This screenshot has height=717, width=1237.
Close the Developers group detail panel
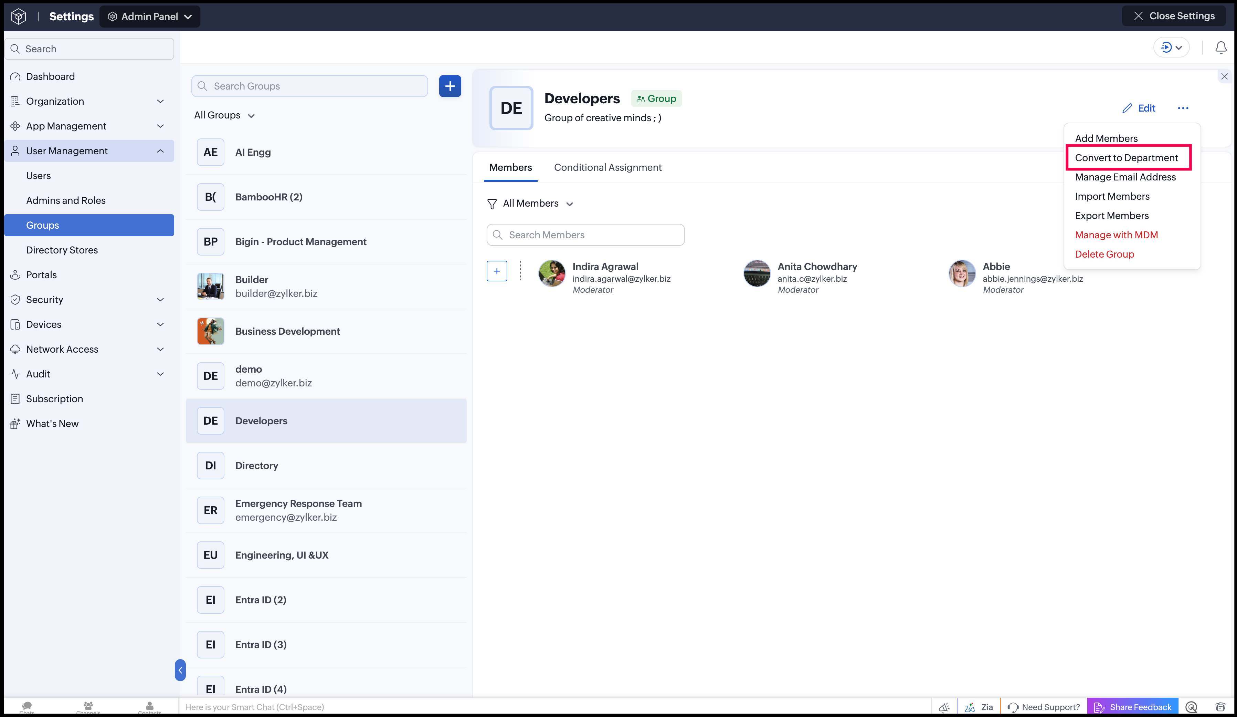coord(1224,76)
